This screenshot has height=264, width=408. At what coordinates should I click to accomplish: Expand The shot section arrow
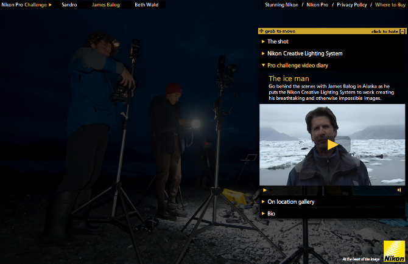point(263,41)
